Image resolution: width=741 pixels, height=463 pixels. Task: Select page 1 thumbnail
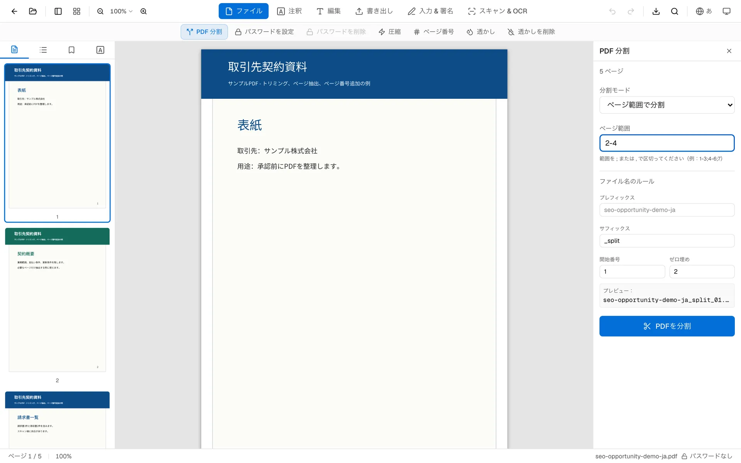coord(57,143)
